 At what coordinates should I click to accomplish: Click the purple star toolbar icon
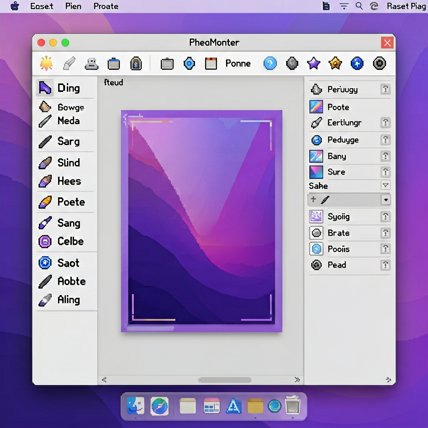[313, 64]
